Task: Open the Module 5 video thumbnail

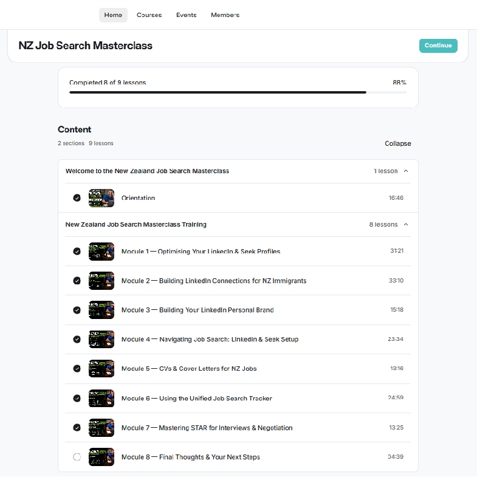Action: tap(101, 368)
